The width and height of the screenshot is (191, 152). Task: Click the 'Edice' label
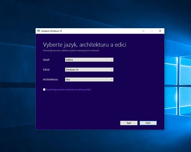[x=47, y=70]
